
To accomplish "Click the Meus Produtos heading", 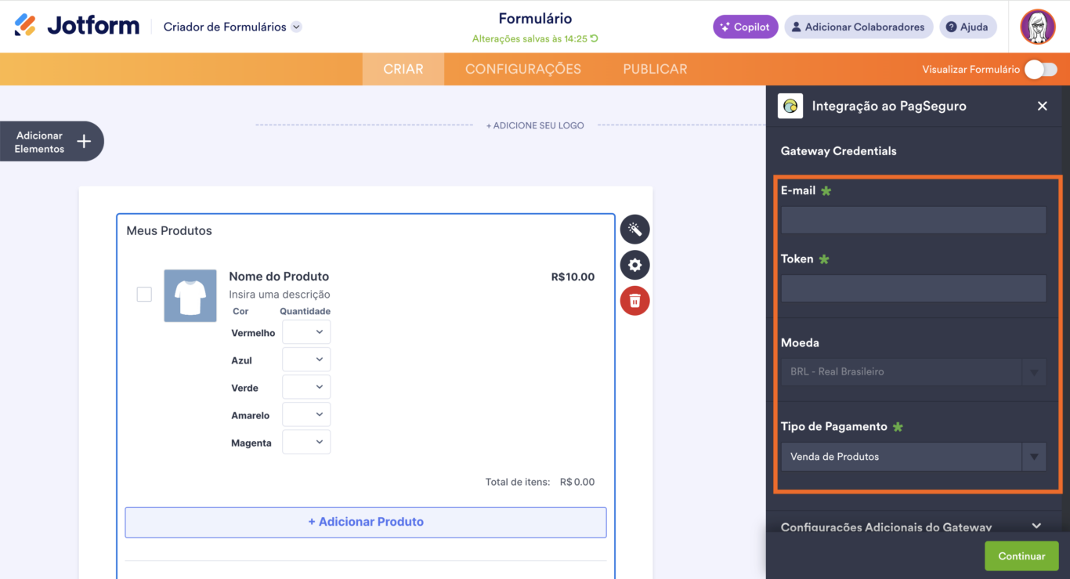I will (169, 231).
